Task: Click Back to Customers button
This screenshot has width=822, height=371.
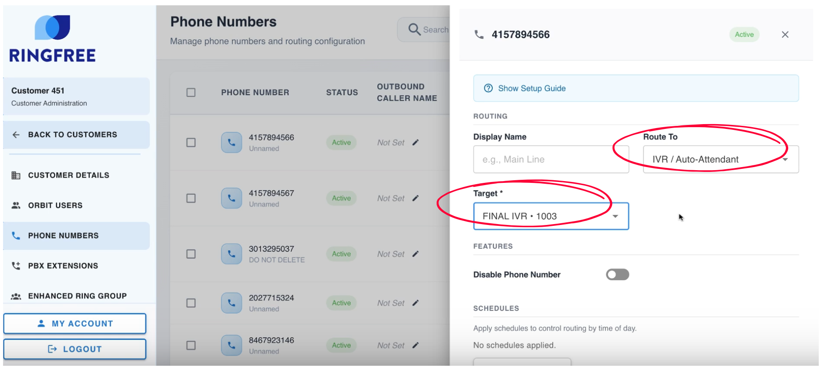Action: point(72,135)
